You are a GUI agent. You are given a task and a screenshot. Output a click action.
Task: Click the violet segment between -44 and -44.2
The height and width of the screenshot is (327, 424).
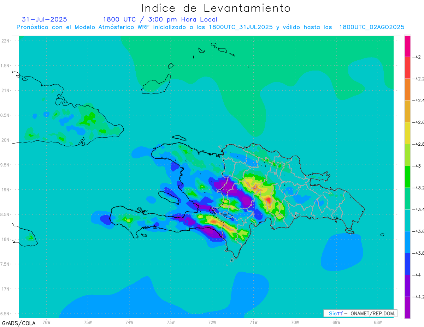coord(407,286)
